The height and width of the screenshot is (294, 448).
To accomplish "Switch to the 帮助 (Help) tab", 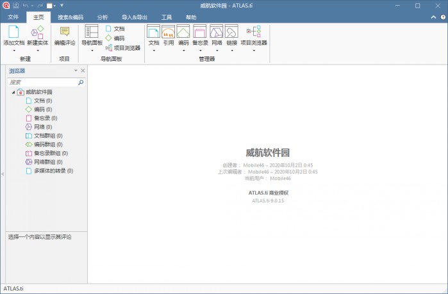I will click(x=191, y=17).
